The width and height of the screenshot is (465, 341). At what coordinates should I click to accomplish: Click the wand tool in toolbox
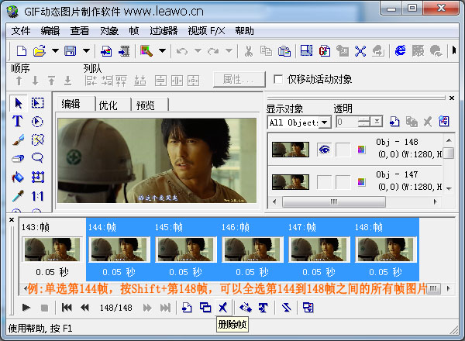pyautogui.click(x=38, y=139)
